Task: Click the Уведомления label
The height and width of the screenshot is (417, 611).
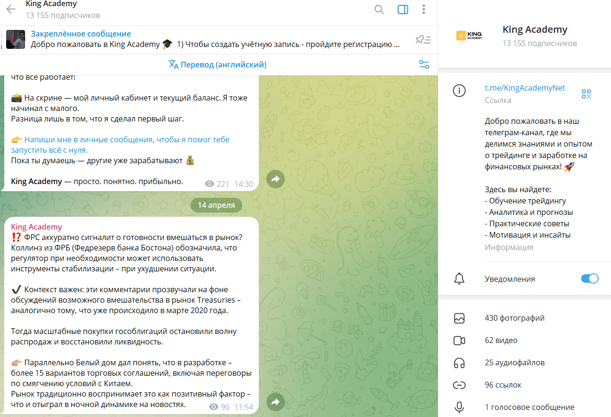Action: pos(510,279)
